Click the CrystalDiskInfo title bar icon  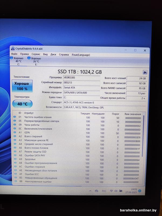(x=13, y=48)
